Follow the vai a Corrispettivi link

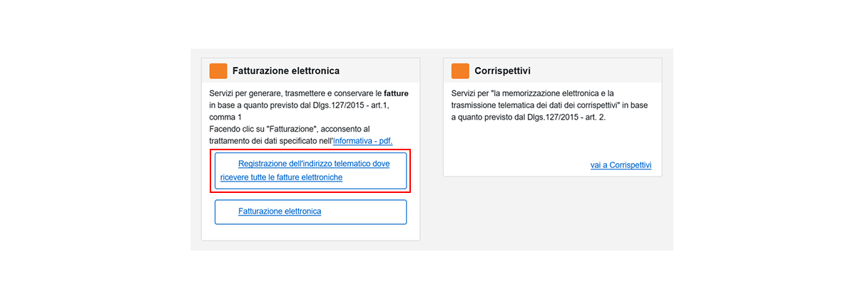click(621, 165)
